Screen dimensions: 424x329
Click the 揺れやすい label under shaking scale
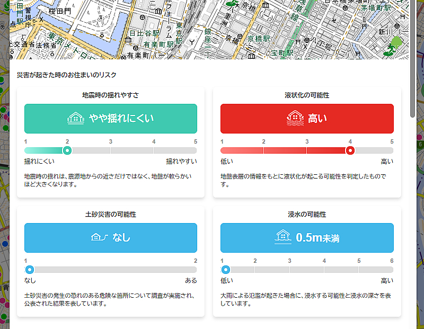coord(181,162)
